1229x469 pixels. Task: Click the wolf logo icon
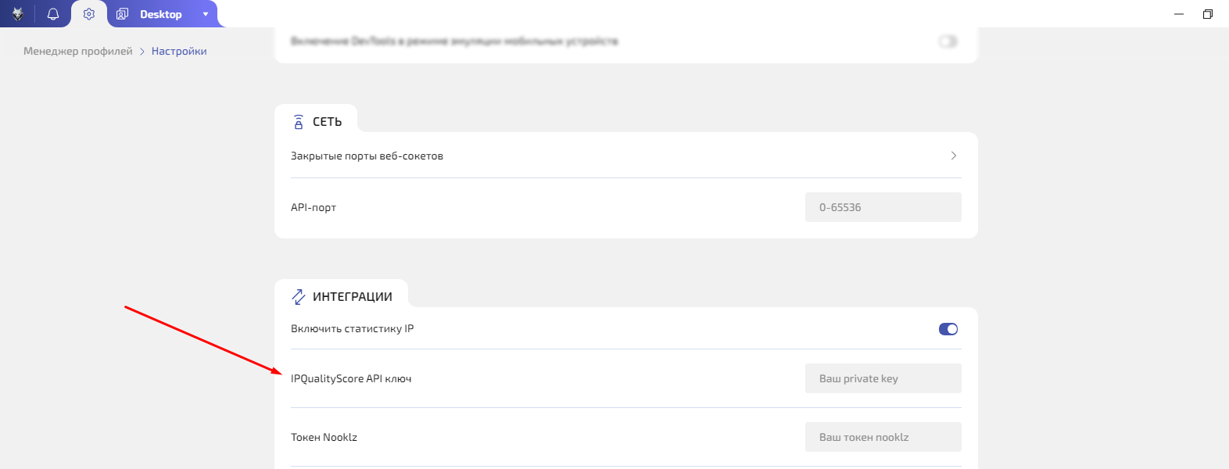[x=17, y=14]
